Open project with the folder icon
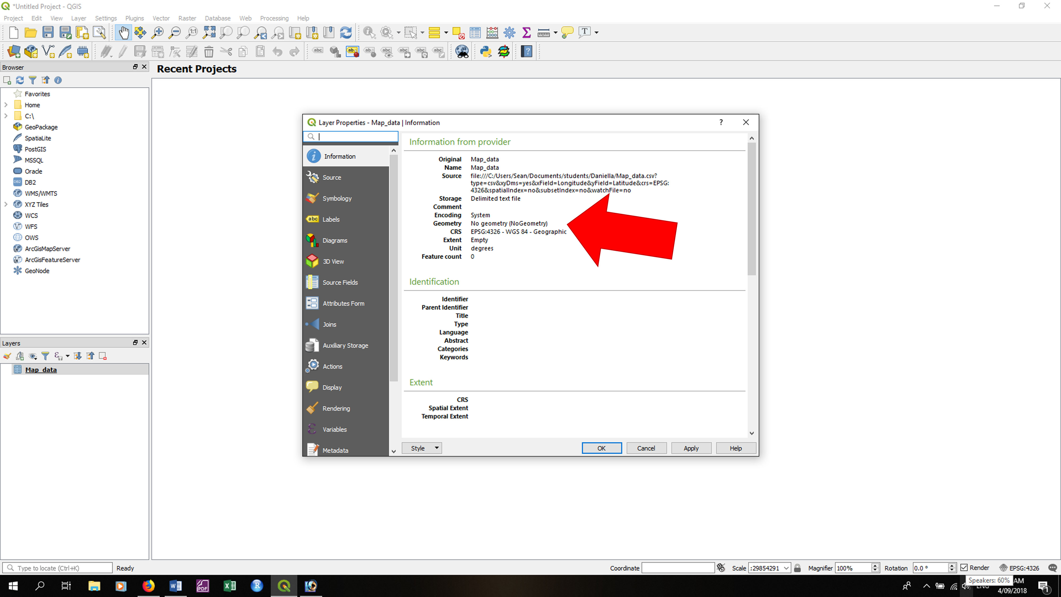The width and height of the screenshot is (1061, 597). pyautogui.click(x=31, y=33)
